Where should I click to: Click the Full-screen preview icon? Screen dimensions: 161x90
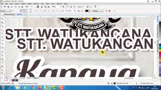63,7
